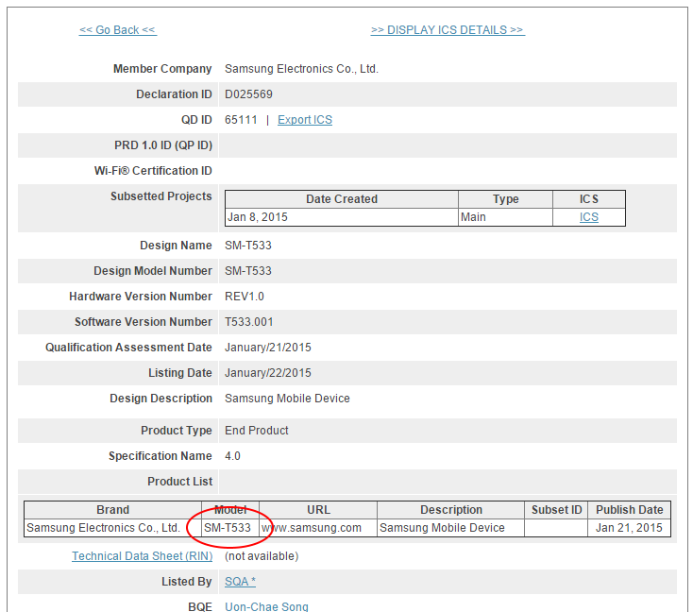Screen dimensions: 693x612
Task: Click the Date Created column header
Action: [341, 199]
